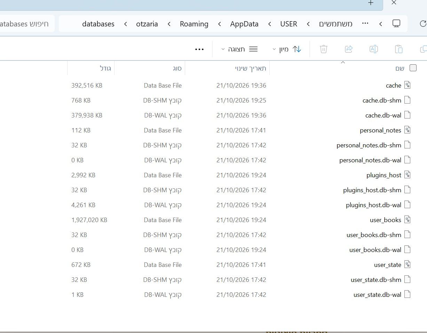This screenshot has height=333, width=427.
Task: Click the 1,927,020 KB size value
Action: (89, 220)
